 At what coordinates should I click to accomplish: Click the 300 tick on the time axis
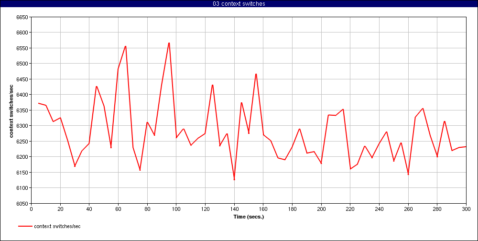[x=466, y=209]
